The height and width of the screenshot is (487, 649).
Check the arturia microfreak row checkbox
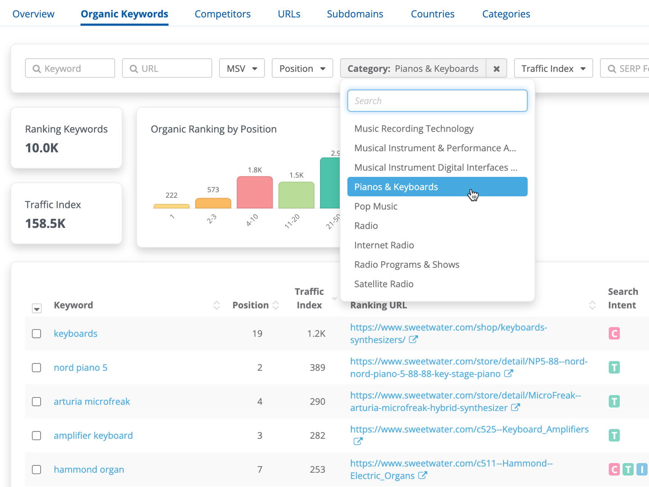[37, 401]
